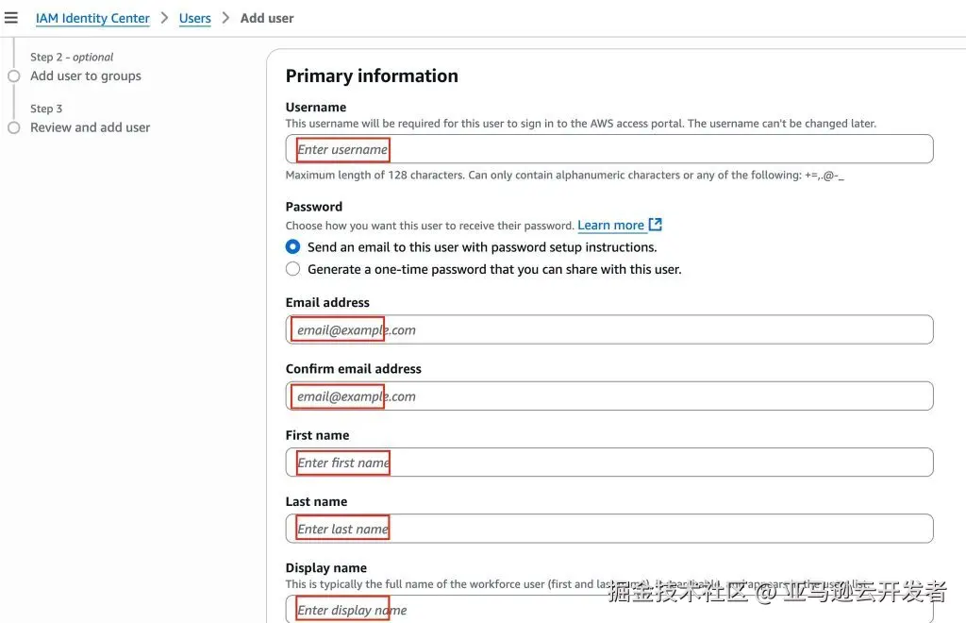Click chevron after Users breadcrumb
This screenshot has height=623, width=966.
225,18
